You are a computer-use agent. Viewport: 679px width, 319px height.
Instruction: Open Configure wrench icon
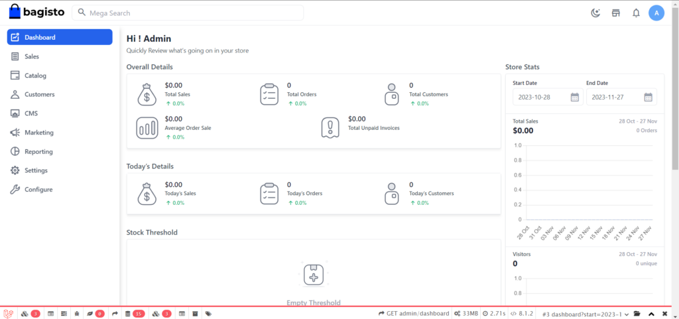pyautogui.click(x=15, y=190)
